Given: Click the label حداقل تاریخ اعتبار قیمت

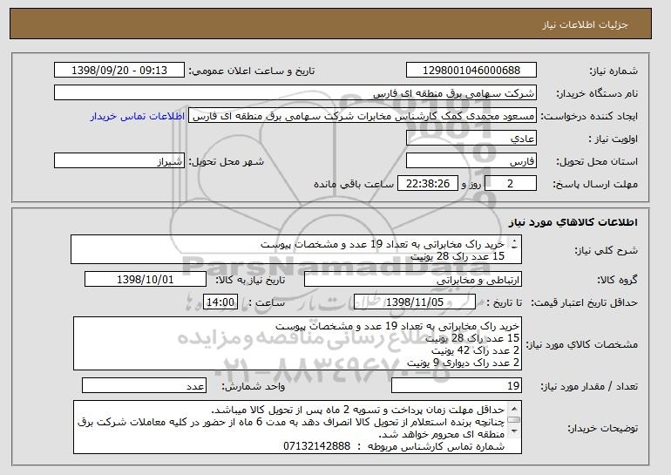Looking at the screenshot, I should [x=584, y=302].
